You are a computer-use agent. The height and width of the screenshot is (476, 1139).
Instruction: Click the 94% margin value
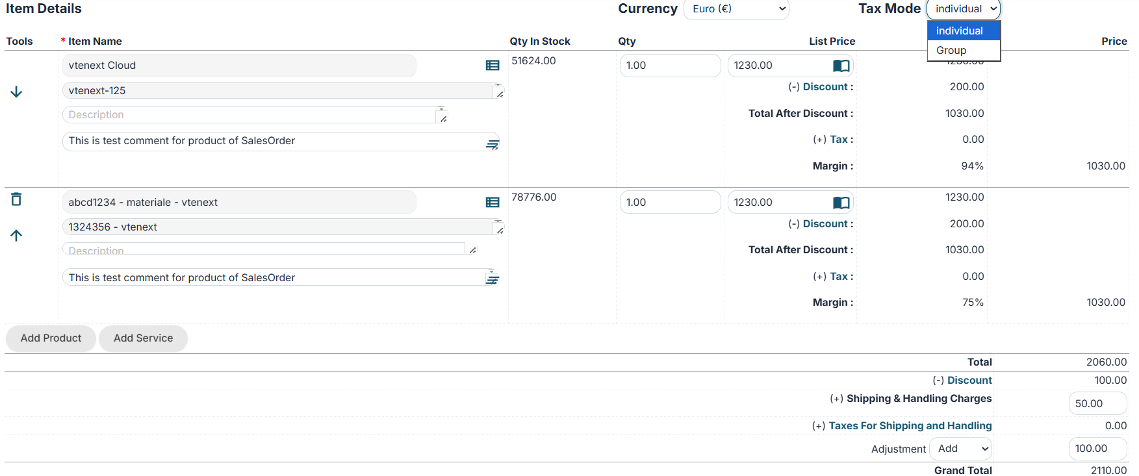point(972,166)
